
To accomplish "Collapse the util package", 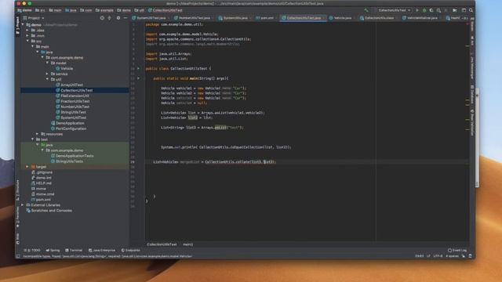I will click(x=47, y=79).
